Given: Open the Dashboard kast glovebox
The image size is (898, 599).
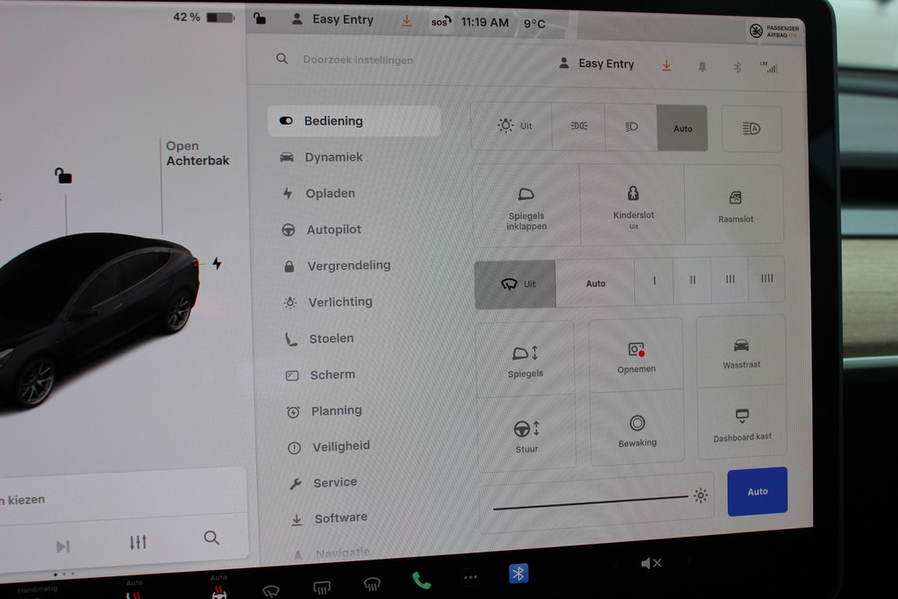Looking at the screenshot, I should (x=742, y=424).
